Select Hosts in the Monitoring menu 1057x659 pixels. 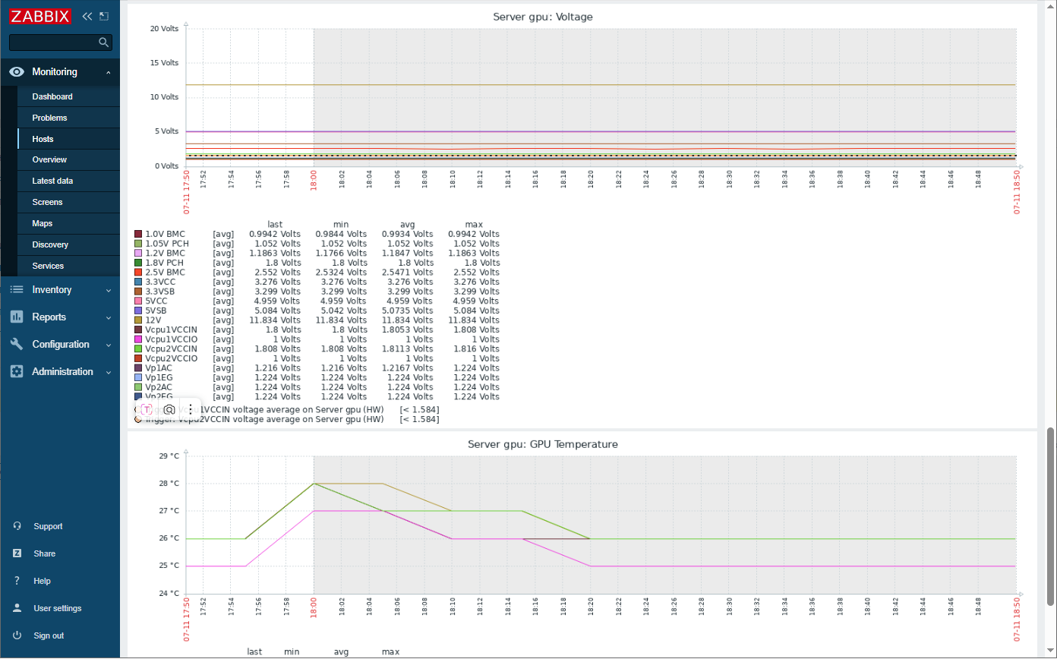click(x=68, y=140)
